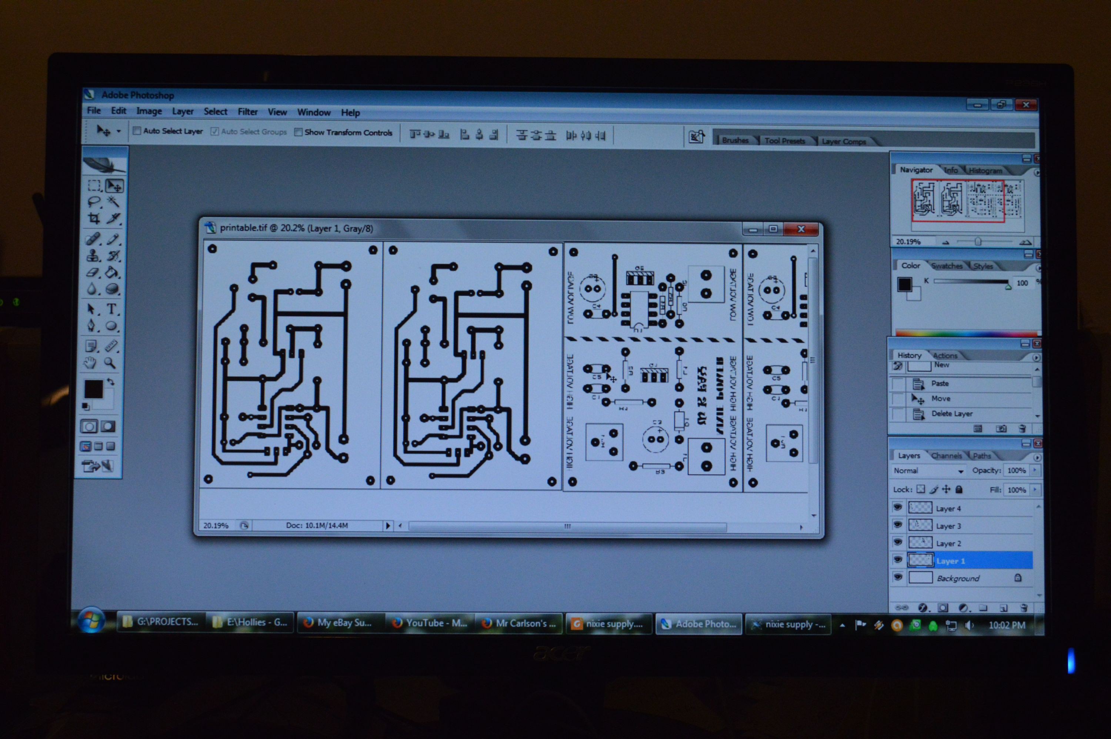Viewport: 1111px width, 739px height.
Task: Enable Show Transform Controls checkbox
Action: point(298,132)
